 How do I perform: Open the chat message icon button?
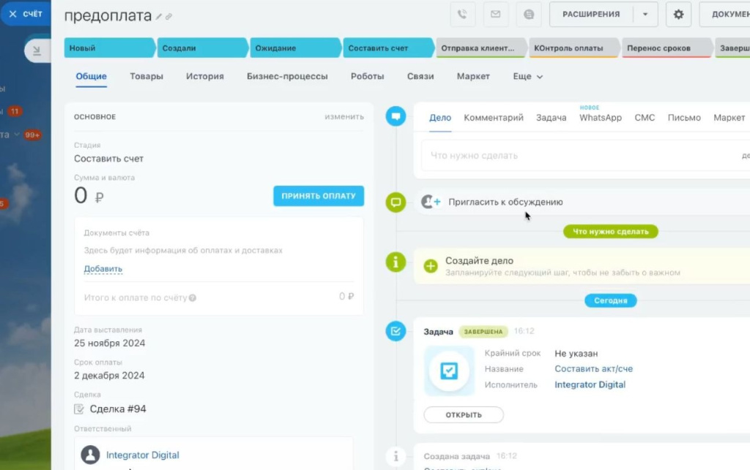(x=528, y=14)
